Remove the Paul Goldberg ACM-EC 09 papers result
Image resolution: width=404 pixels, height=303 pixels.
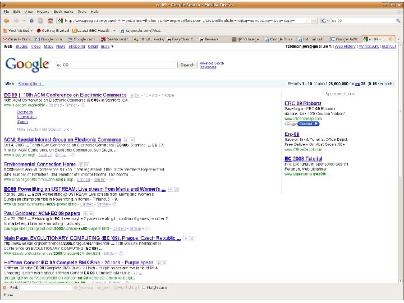tap(91, 214)
